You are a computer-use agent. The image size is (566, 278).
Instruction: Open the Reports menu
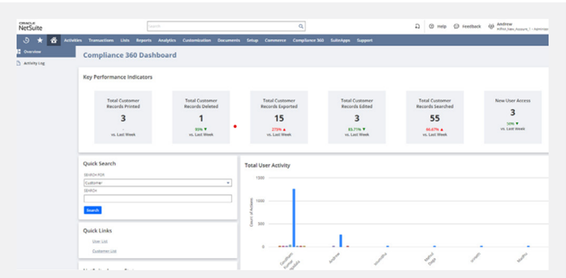[143, 41]
